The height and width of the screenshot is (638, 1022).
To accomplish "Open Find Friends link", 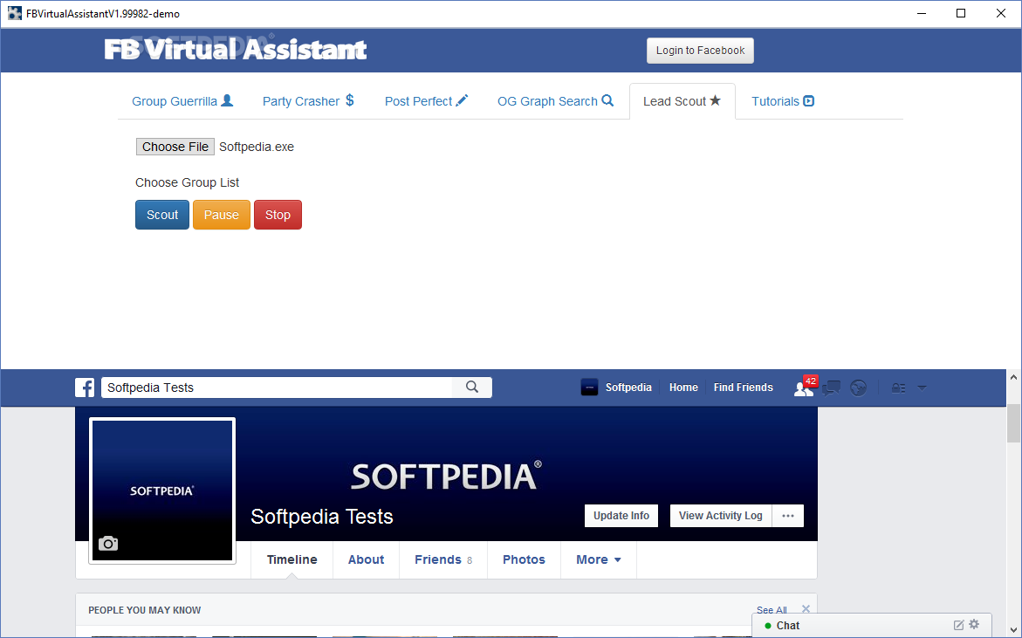I will [743, 388].
